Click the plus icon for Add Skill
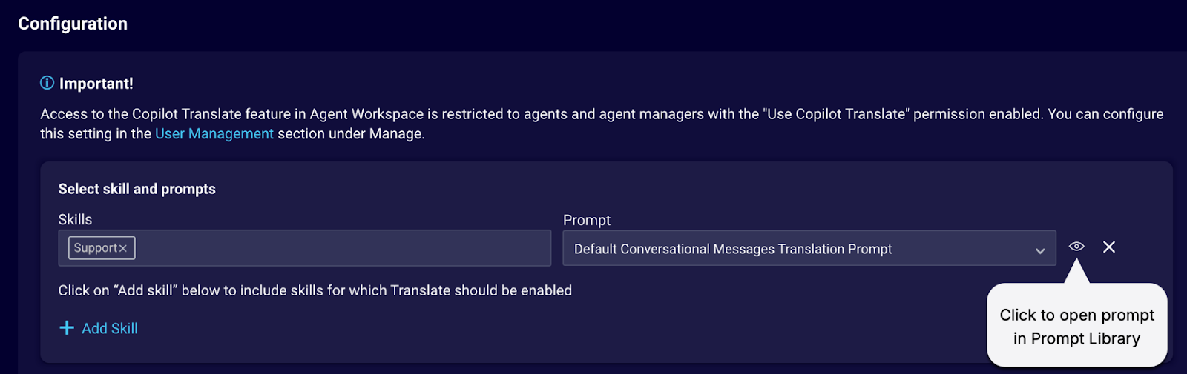 (67, 328)
